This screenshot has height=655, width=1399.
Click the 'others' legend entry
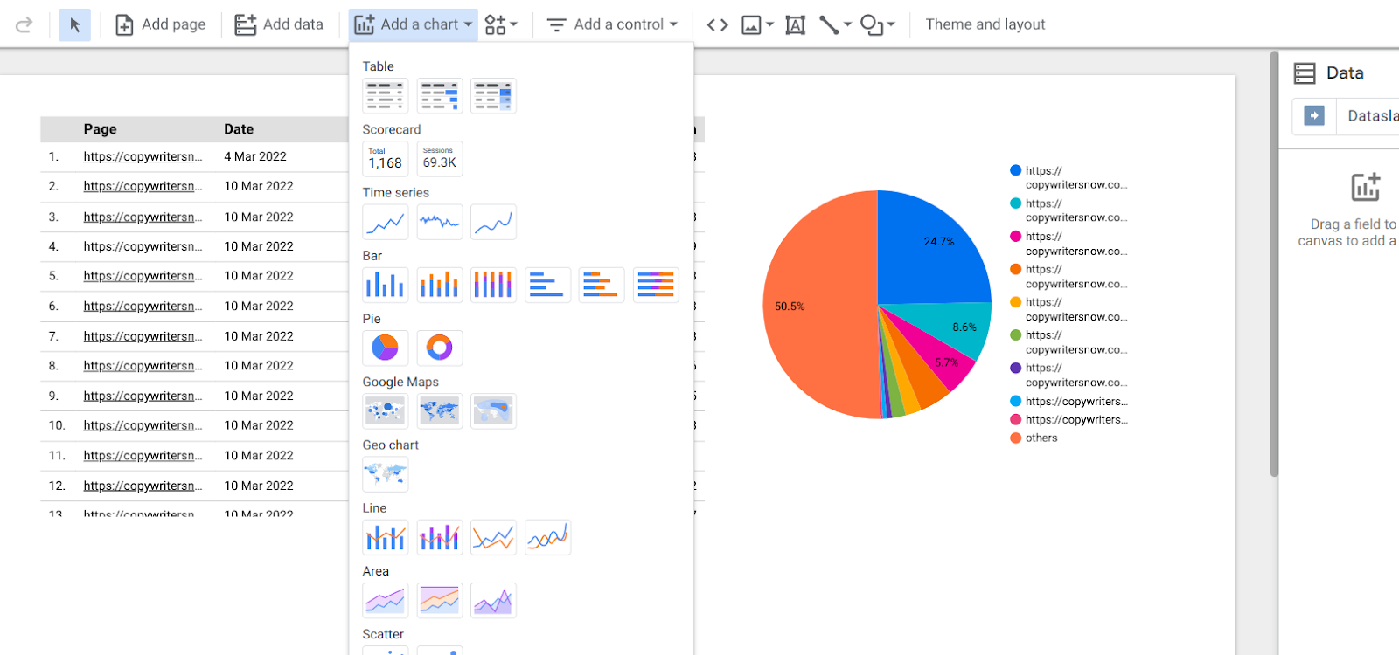click(x=1034, y=438)
